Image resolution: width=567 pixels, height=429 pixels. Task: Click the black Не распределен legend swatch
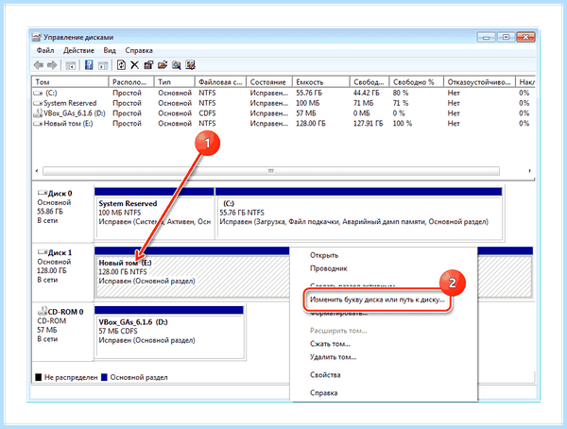click(x=39, y=377)
